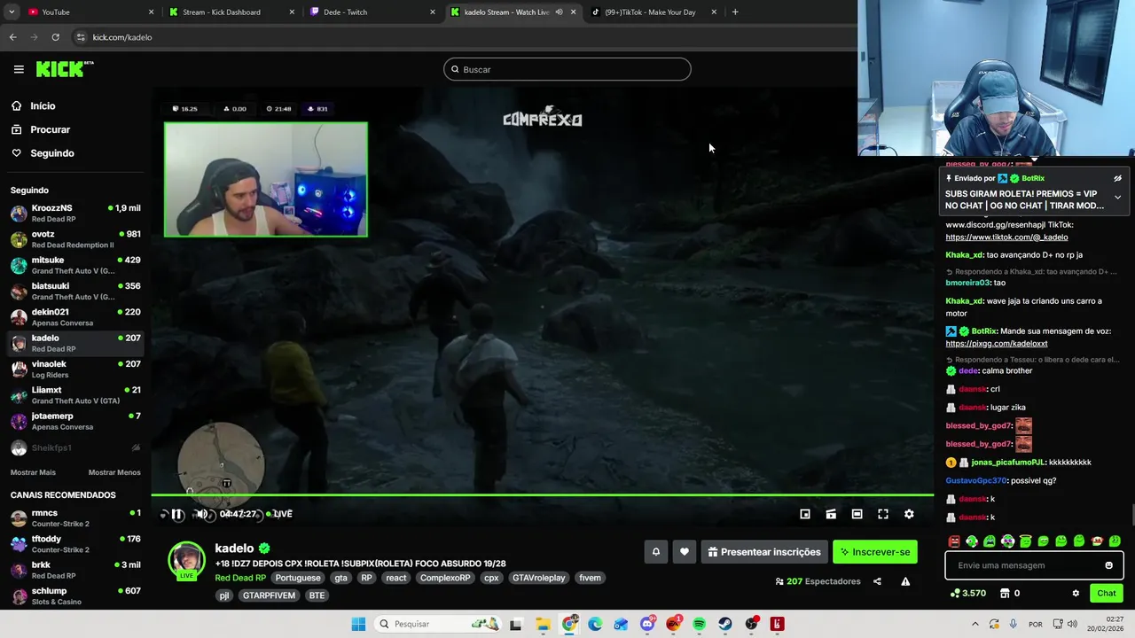Click the Kick logo
Viewport: 1135px width, 638px height.
coord(64,69)
